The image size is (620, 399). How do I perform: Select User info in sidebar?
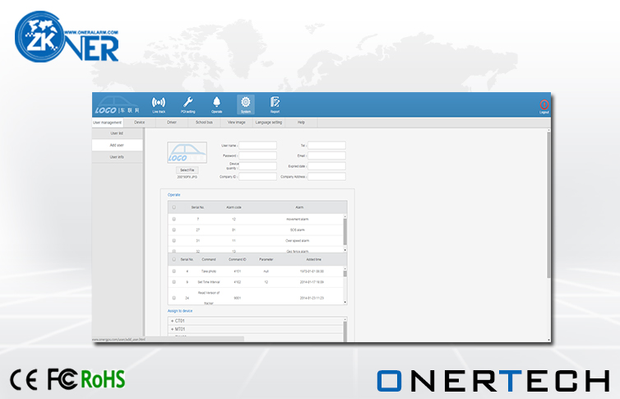tap(117, 157)
